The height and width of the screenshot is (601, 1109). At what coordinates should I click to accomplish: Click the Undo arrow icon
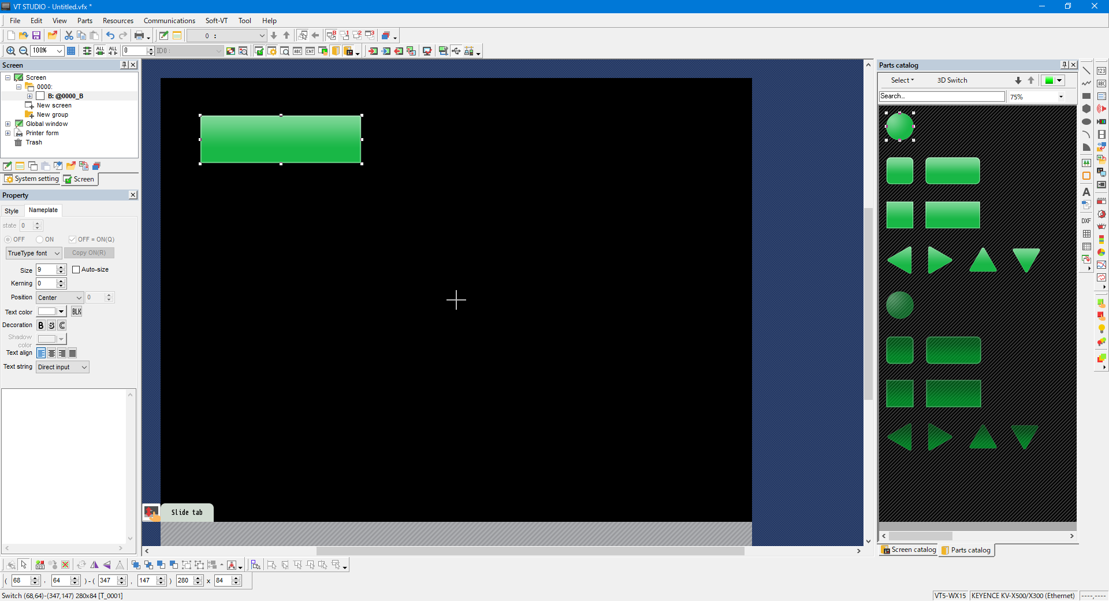click(110, 36)
